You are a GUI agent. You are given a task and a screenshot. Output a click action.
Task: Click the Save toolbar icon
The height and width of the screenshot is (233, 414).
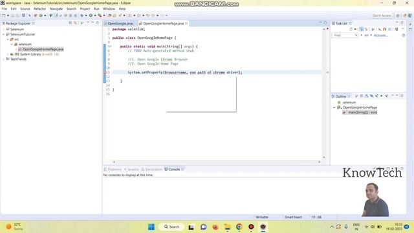point(12,16)
